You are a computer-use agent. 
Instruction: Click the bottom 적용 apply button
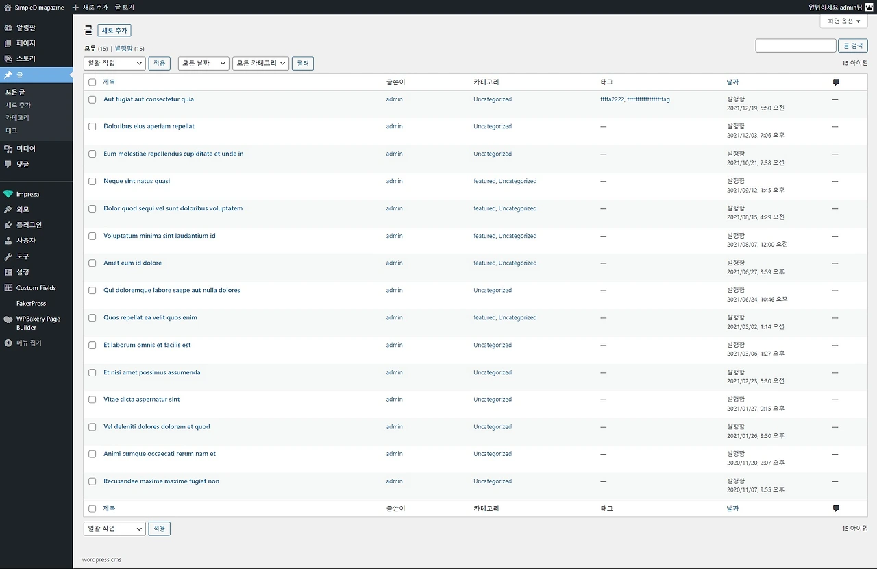tap(159, 529)
